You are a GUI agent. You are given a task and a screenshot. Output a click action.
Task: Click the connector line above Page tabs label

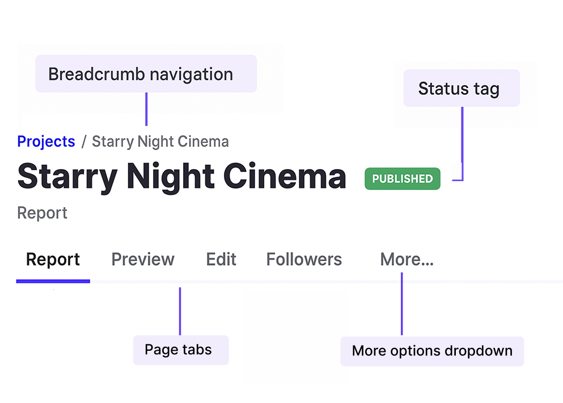point(180,311)
